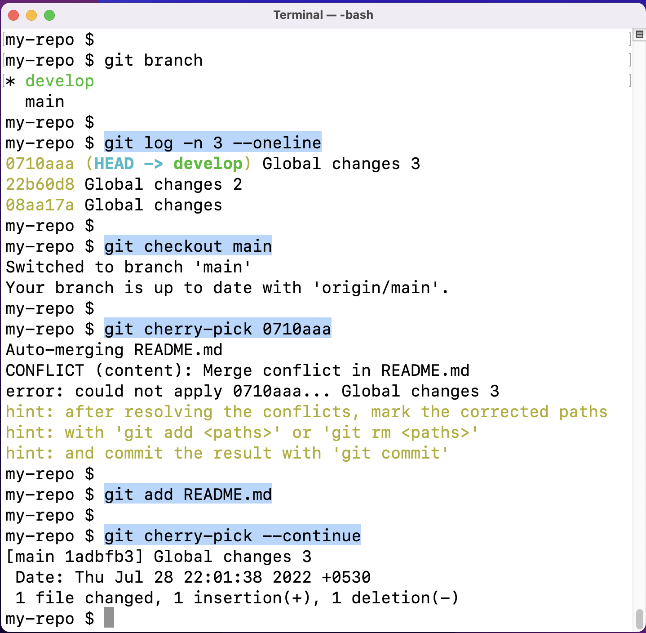Screen dimensions: 646x633
Task: Click the 'Switched to branch 'main'' line
Action: click(128, 267)
